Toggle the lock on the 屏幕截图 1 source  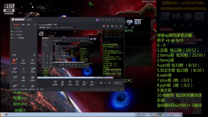tap(15, 38)
